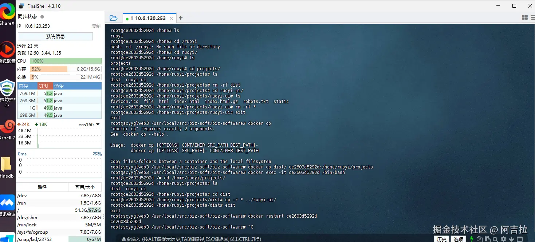Open terminal search magnifier icon
535x242 pixels.
[495, 239]
